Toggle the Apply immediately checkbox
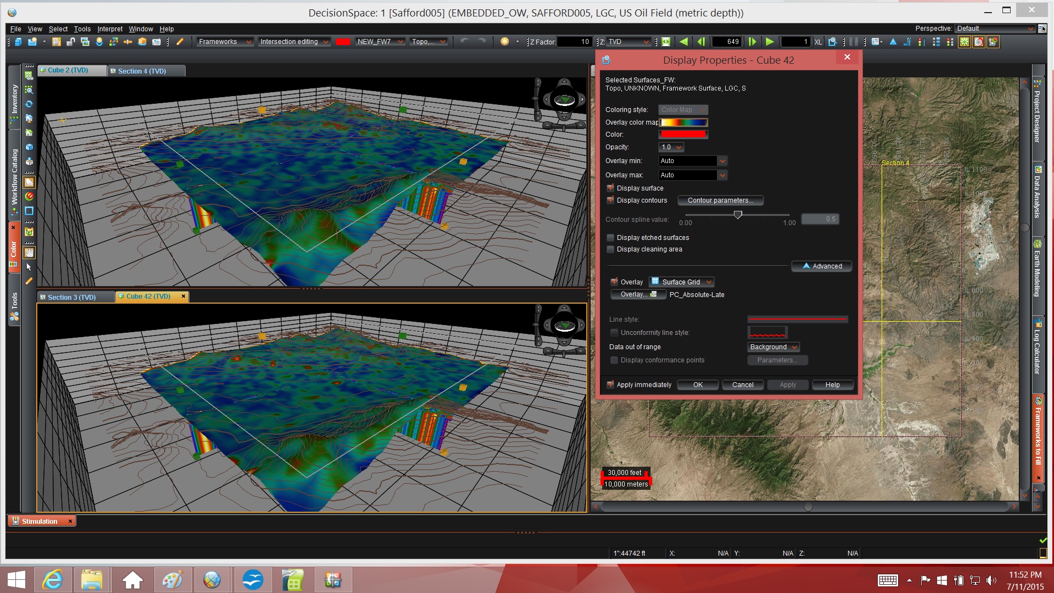This screenshot has height=593, width=1054. click(610, 384)
